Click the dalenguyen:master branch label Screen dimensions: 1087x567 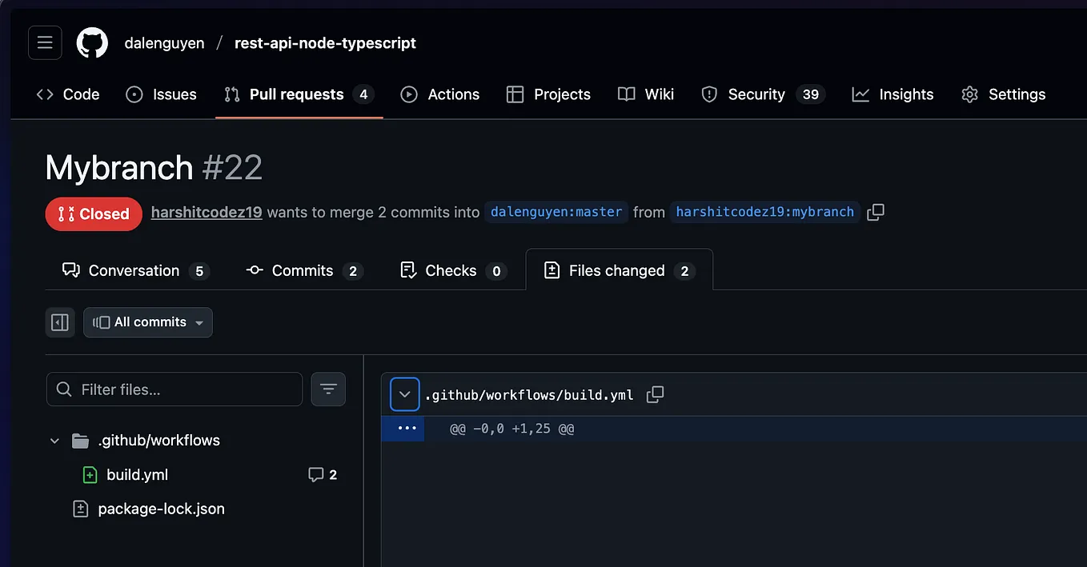[x=555, y=212]
